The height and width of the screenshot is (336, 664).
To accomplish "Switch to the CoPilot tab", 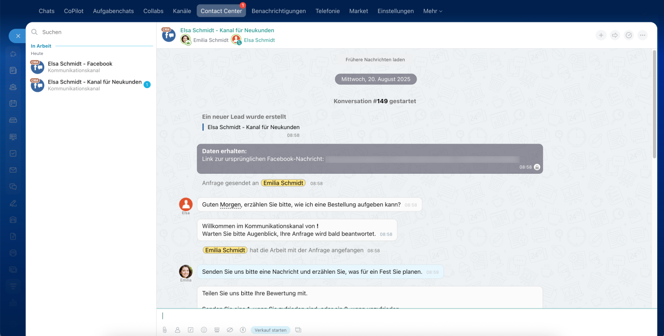I will 74,11.
